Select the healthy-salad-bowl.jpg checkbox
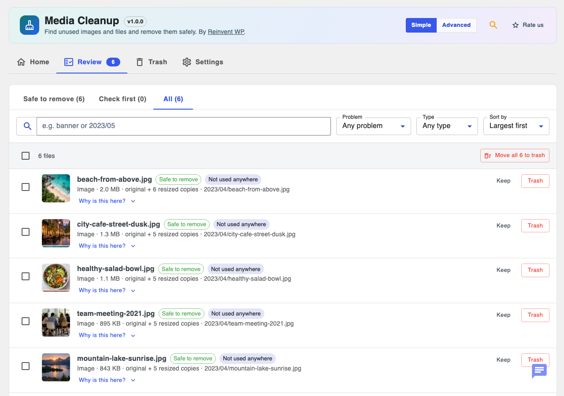564x396 pixels. (26, 276)
